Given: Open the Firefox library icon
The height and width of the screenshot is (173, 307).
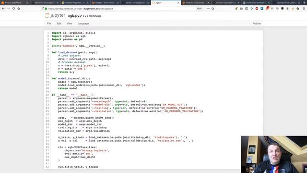Looking at the screenshot, I should click(x=241, y=9).
